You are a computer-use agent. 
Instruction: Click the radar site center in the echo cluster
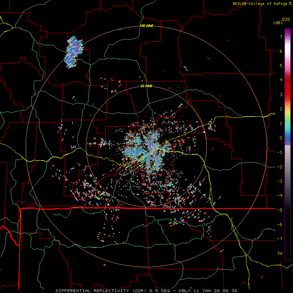pos(146,146)
